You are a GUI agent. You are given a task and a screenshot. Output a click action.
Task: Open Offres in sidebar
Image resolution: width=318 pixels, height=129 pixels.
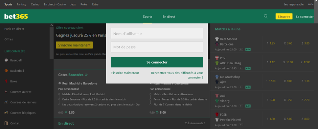coord(9,39)
